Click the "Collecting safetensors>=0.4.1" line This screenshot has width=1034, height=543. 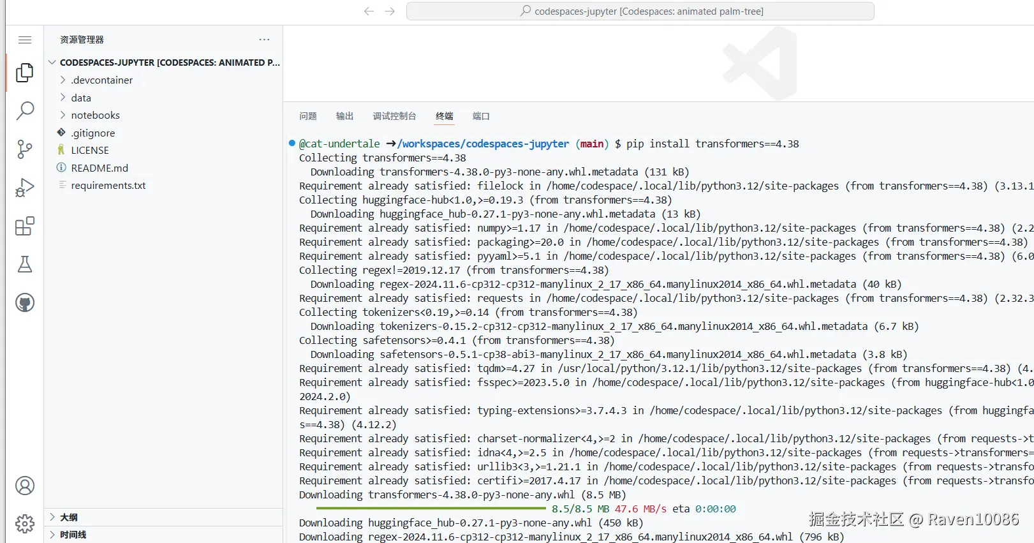[x=457, y=340]
